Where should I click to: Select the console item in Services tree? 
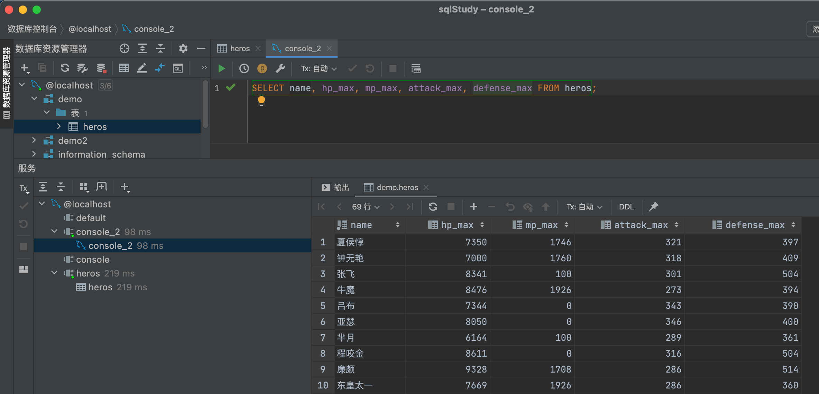(92, 260)
